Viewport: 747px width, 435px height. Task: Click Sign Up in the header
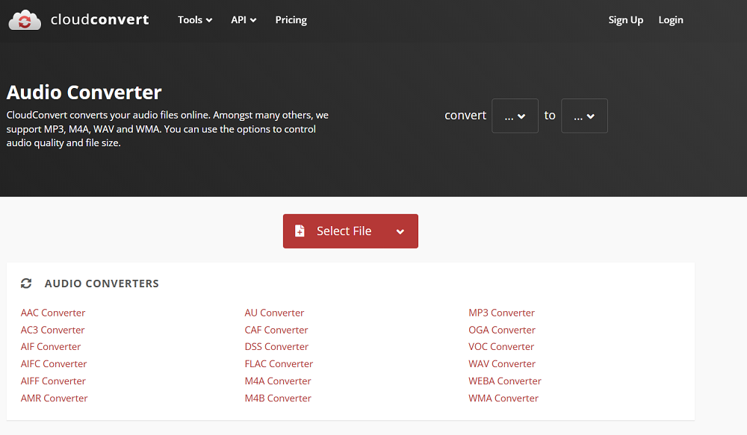click(625, 20)
